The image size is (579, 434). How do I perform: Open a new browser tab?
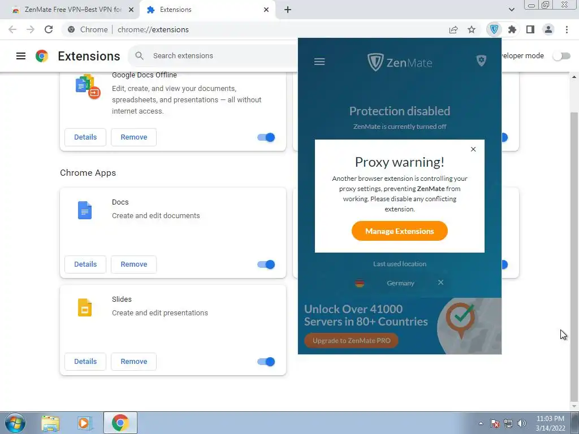(288, 10)
